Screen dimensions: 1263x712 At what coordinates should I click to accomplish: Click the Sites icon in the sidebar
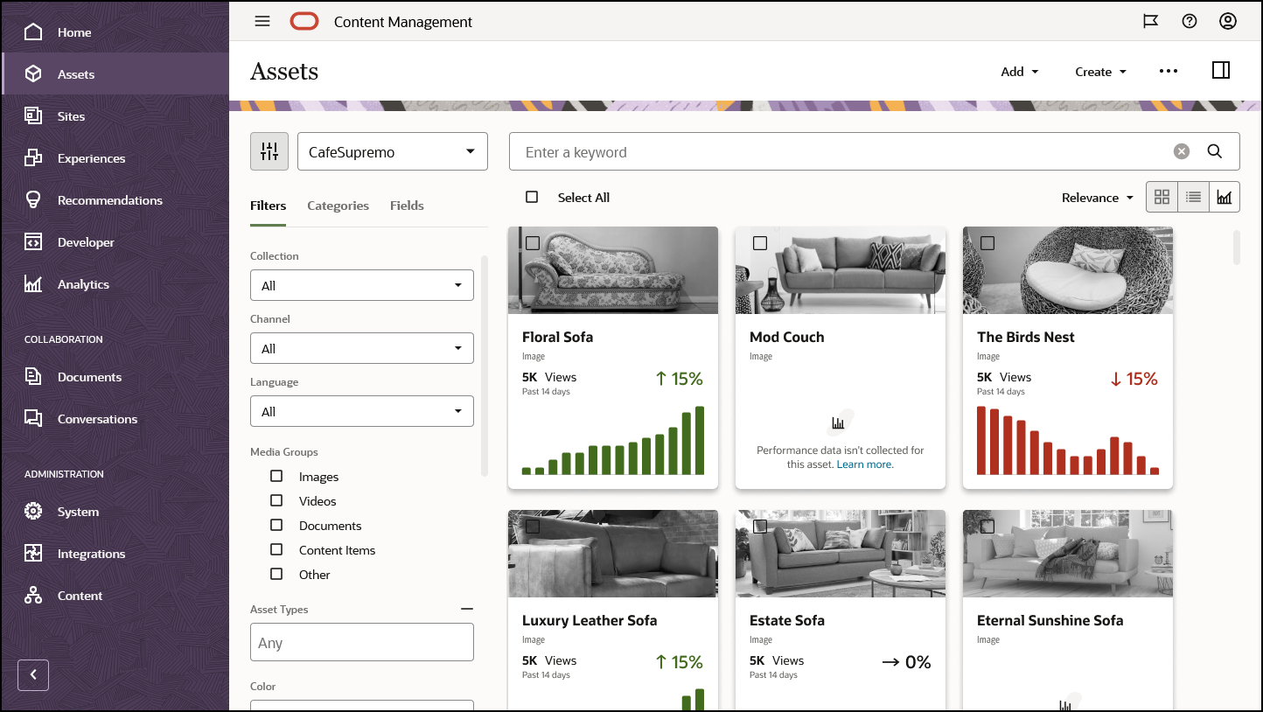(33, 116)
